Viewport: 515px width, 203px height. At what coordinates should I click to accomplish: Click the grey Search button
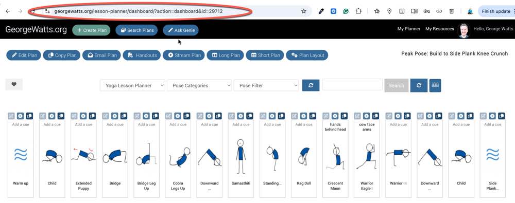(397, 85)
